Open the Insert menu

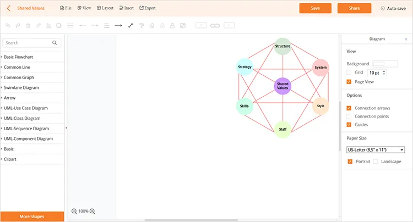tap(127, 8)
